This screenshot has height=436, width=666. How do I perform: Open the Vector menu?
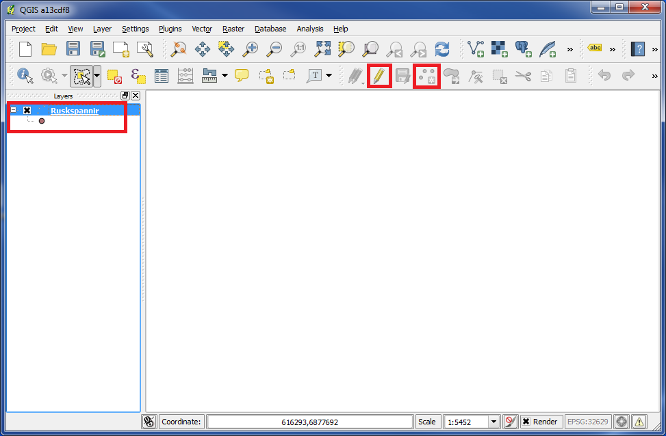coord(202,29)
